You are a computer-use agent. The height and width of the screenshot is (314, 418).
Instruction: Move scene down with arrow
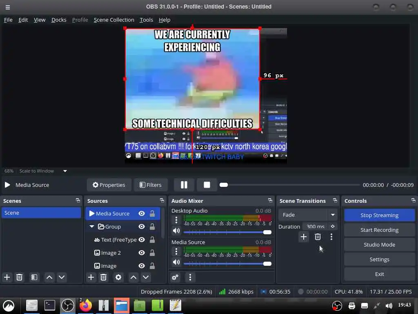click(62, 277)
